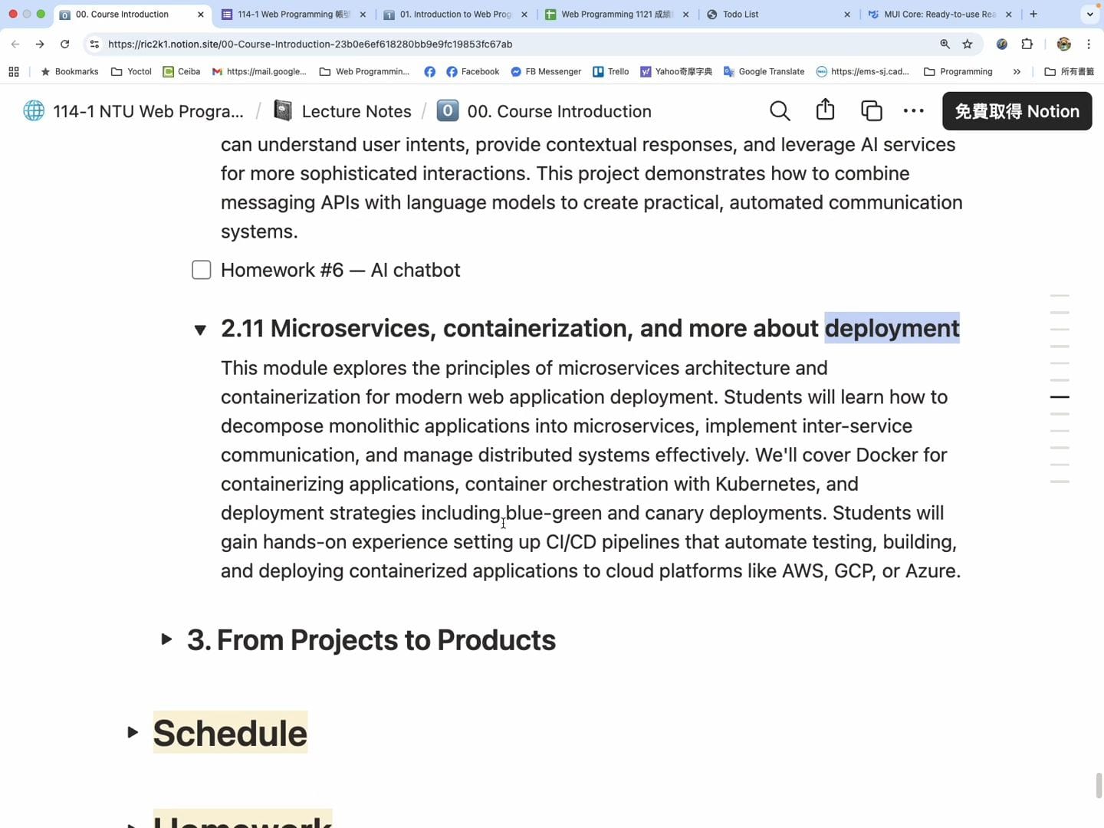
Task: Click the Notion search magnifier icon
Action: pyautogui.click(x=780, y=111)
